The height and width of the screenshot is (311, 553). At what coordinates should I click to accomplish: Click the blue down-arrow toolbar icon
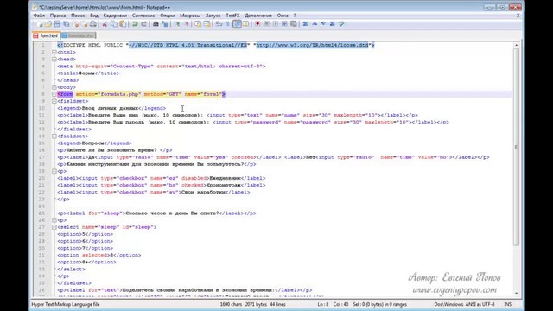click(323, 24)
